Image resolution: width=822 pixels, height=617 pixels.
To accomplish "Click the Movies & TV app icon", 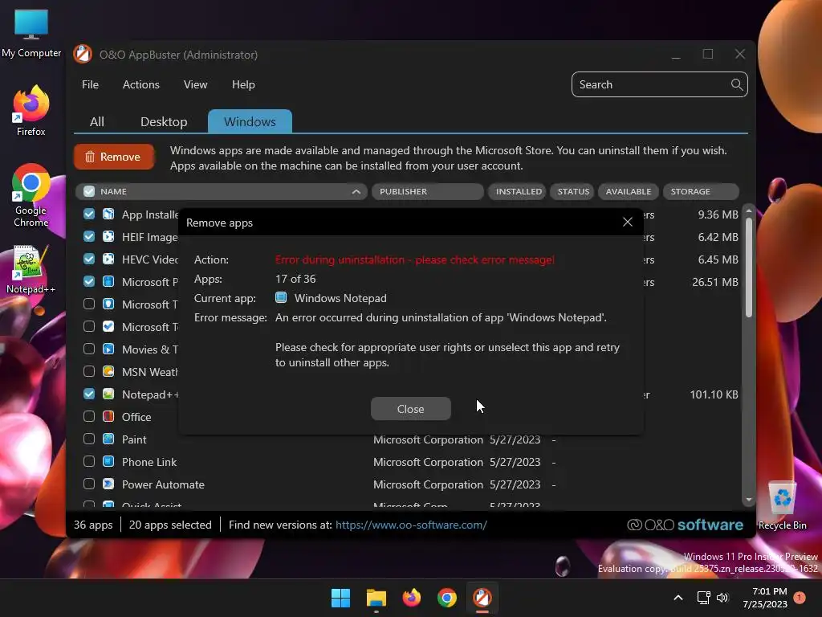I will coord(108,349).
